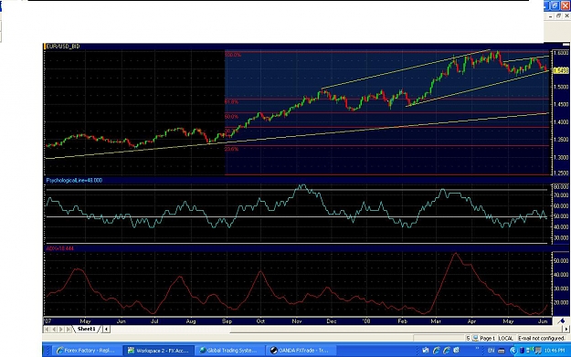Viewport: 571px width, 357px height.
Task: Click the chart tool icon at time-axis corner
Action: [561, 321]
